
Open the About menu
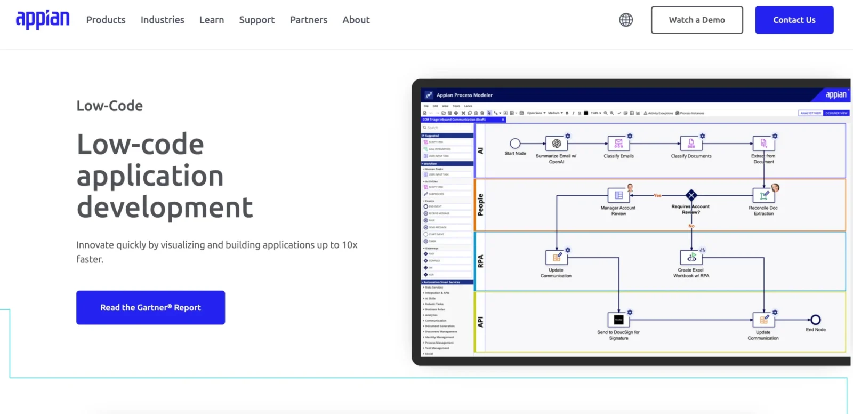point(356,20)
